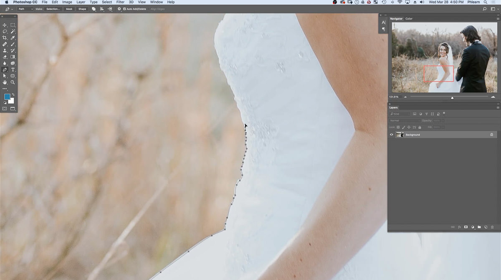The width and height of the screenshot is (501, 280).
Task: Click the new layer icon
Action: 486,227
